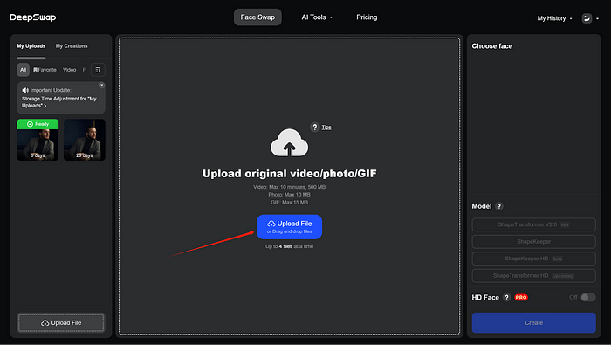
Task: Open the HD Face help question mark
Action: pyautogui.click(x=506, y=298)
